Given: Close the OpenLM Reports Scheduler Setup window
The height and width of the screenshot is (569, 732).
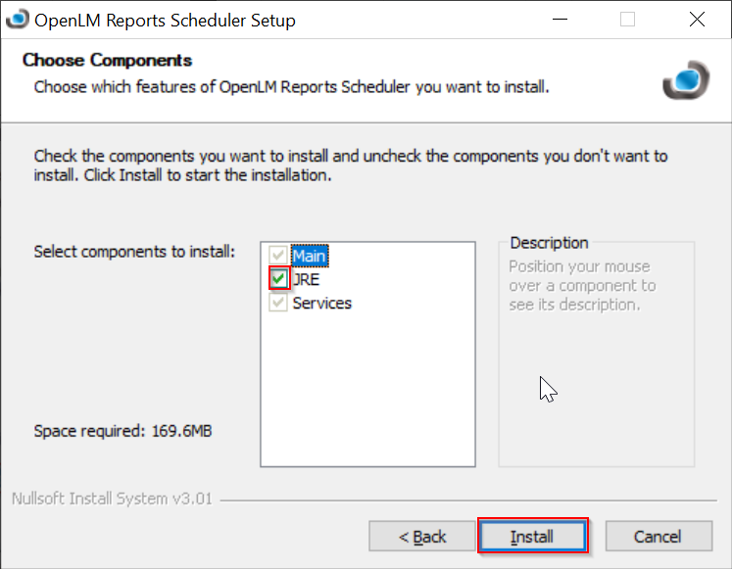Looking at the screenshot, I should 697,20.
